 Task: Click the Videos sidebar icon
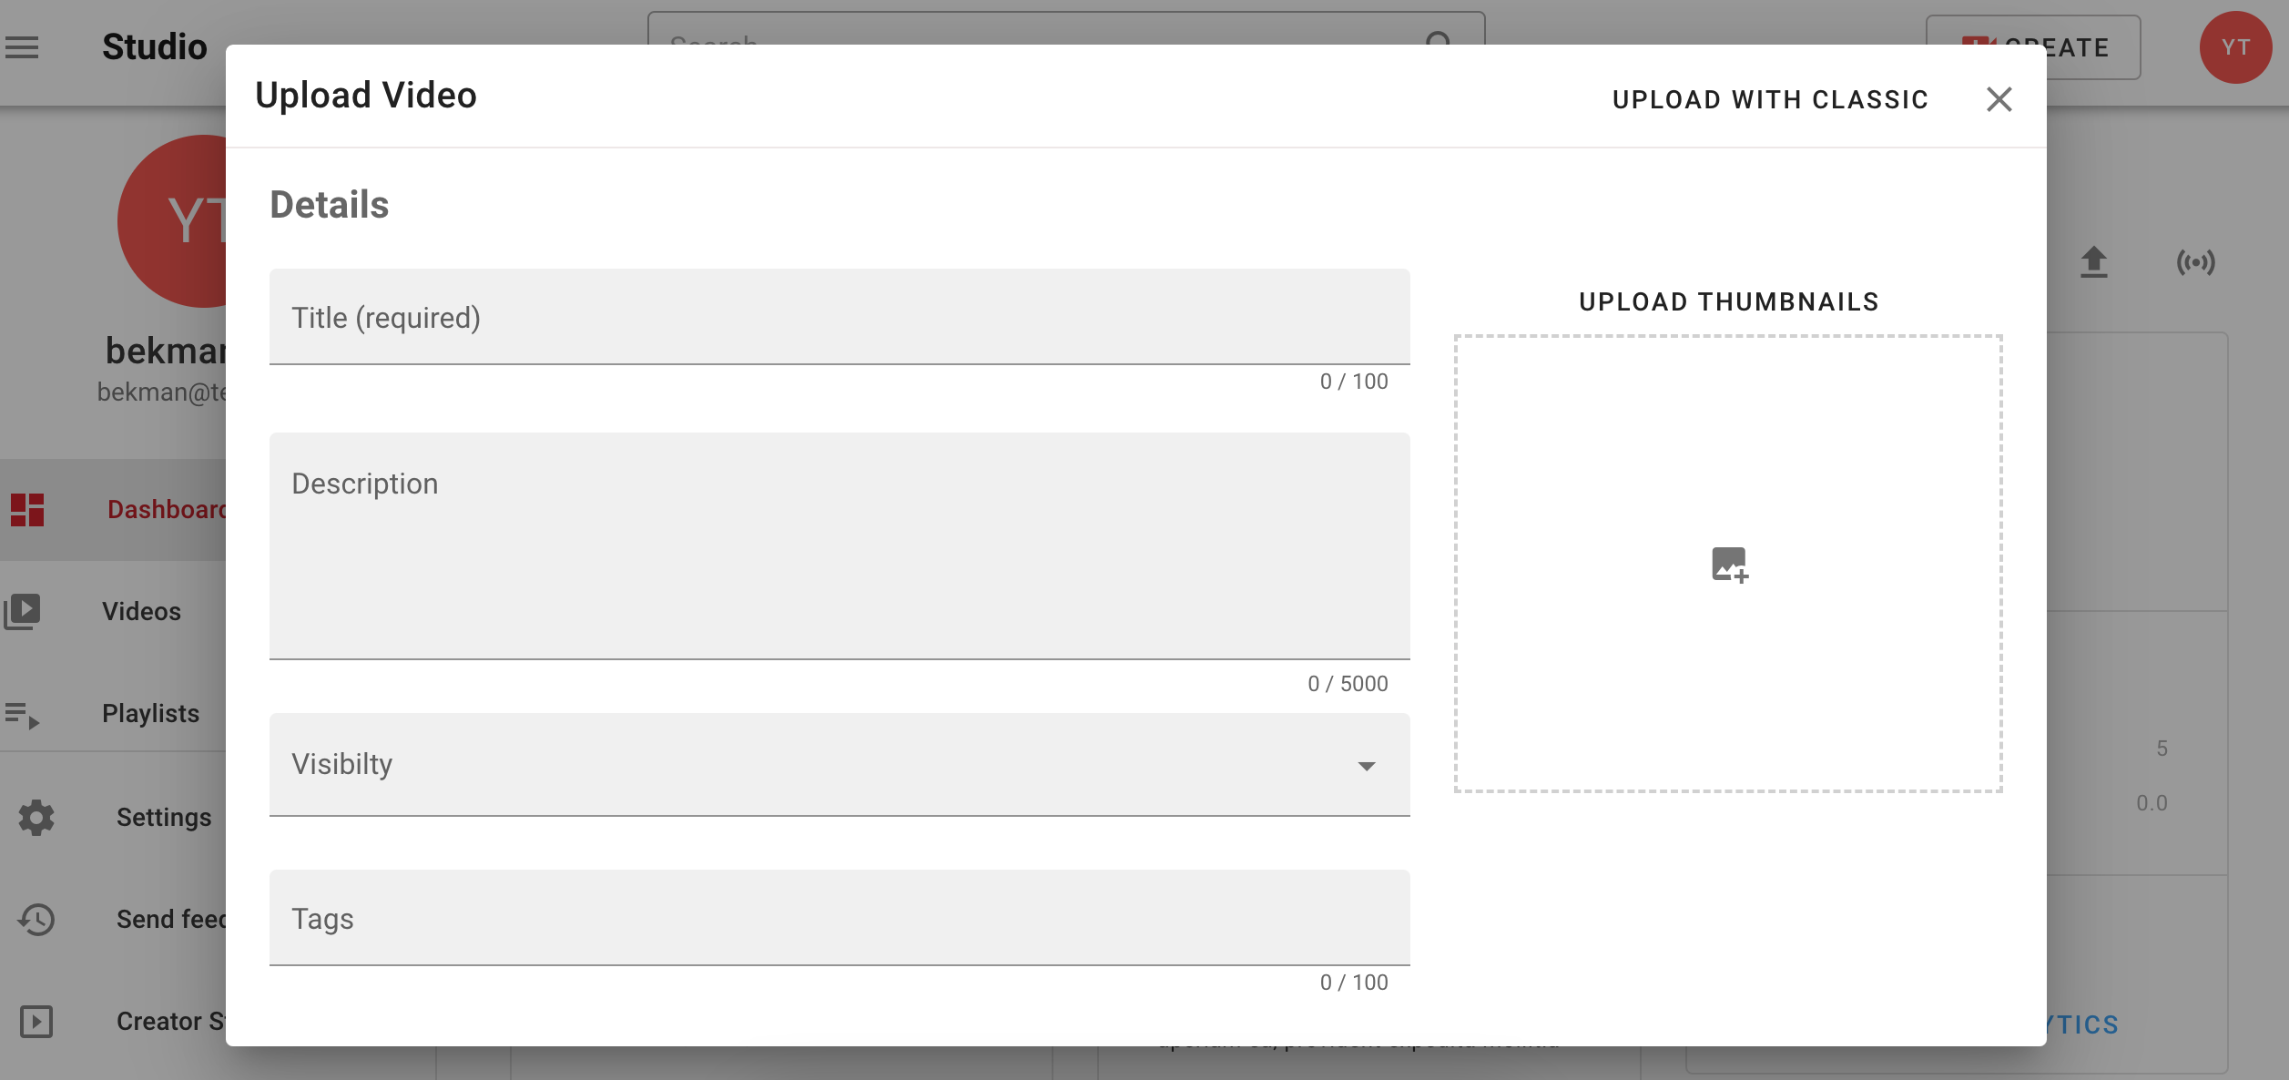25,610
